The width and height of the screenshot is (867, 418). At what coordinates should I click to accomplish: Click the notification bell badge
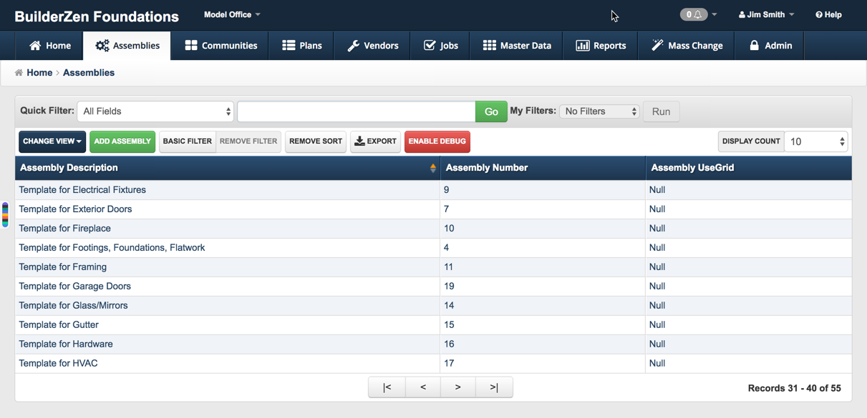(x=693, y=14)
